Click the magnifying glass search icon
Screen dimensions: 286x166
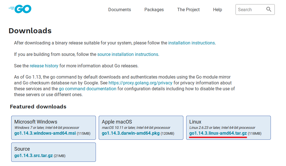click(269, 9)
